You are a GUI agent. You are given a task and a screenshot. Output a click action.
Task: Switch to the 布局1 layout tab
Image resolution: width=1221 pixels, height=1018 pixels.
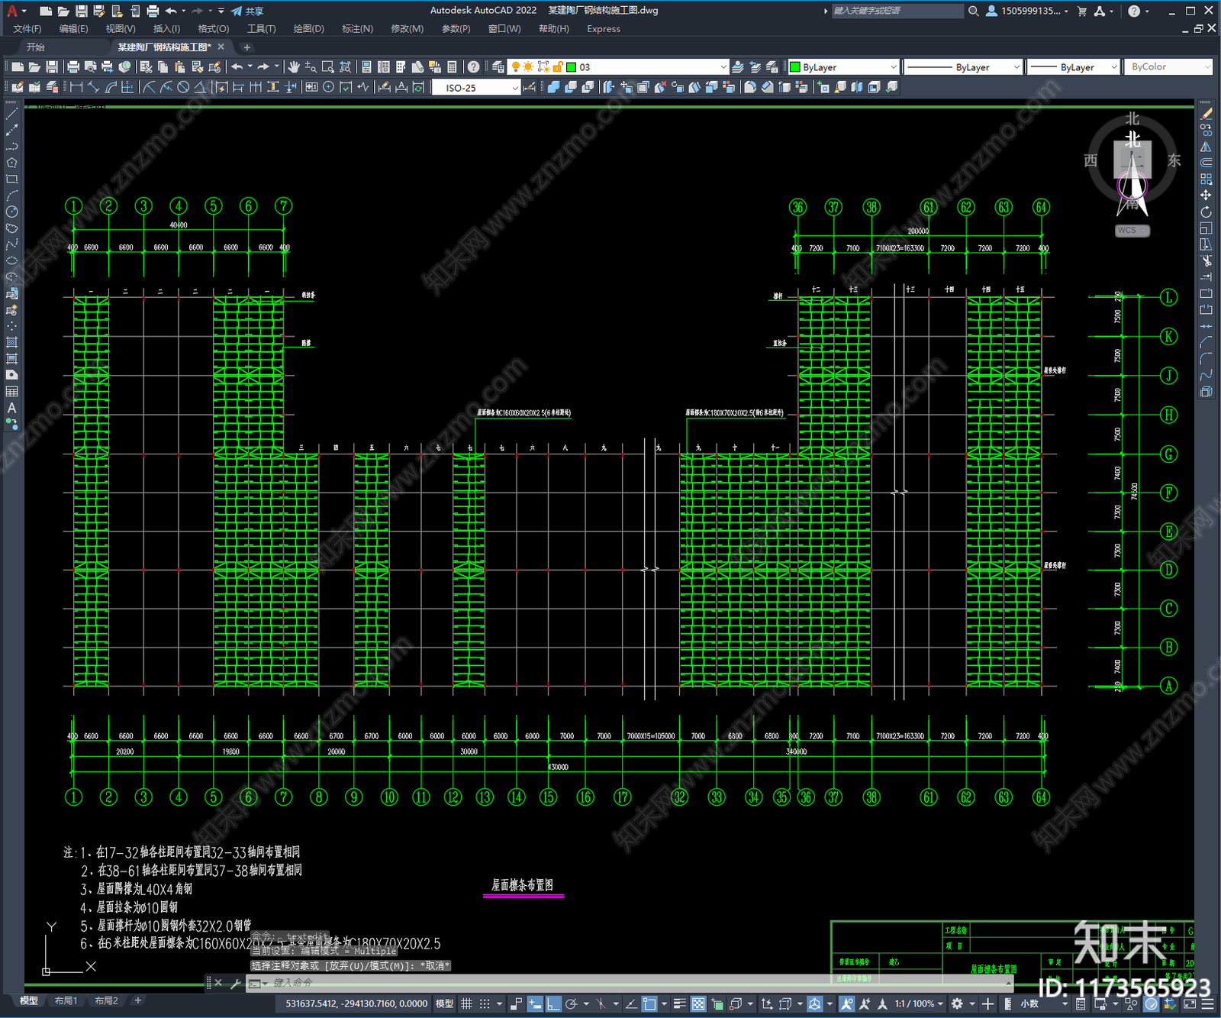click(x=66, y=1000)
